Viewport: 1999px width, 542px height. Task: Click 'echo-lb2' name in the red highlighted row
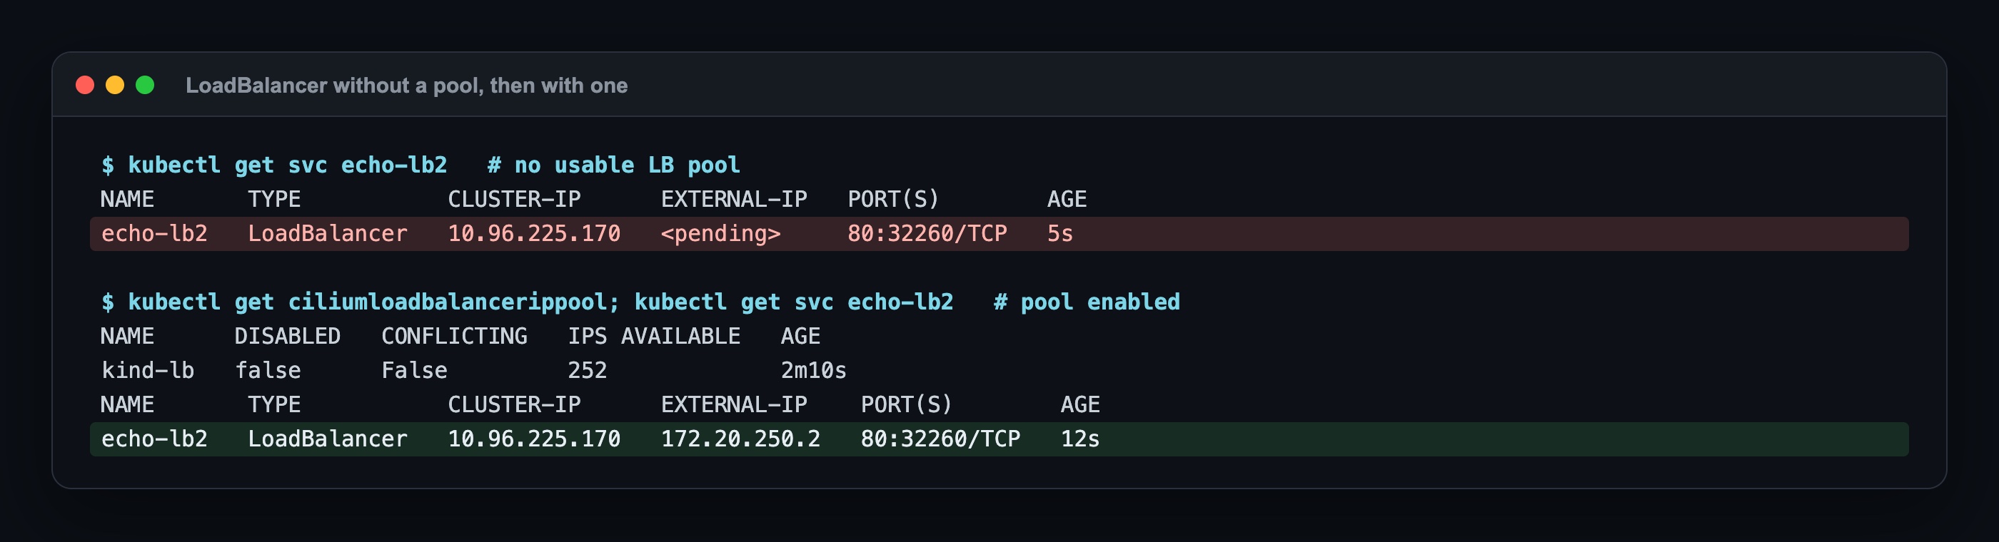coord(154,233)
